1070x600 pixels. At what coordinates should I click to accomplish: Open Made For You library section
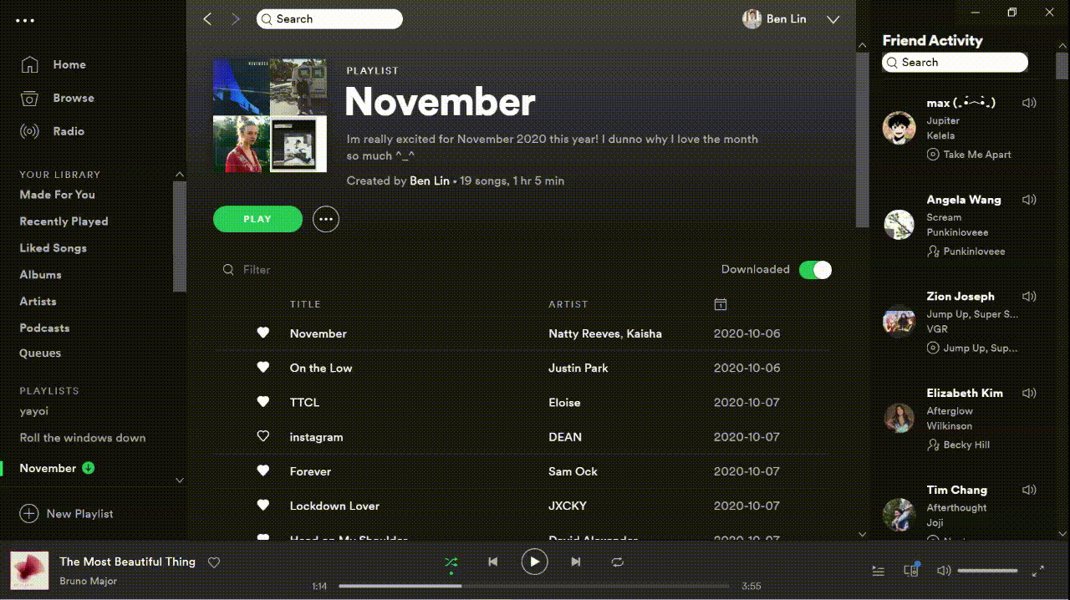click(57, 195)
